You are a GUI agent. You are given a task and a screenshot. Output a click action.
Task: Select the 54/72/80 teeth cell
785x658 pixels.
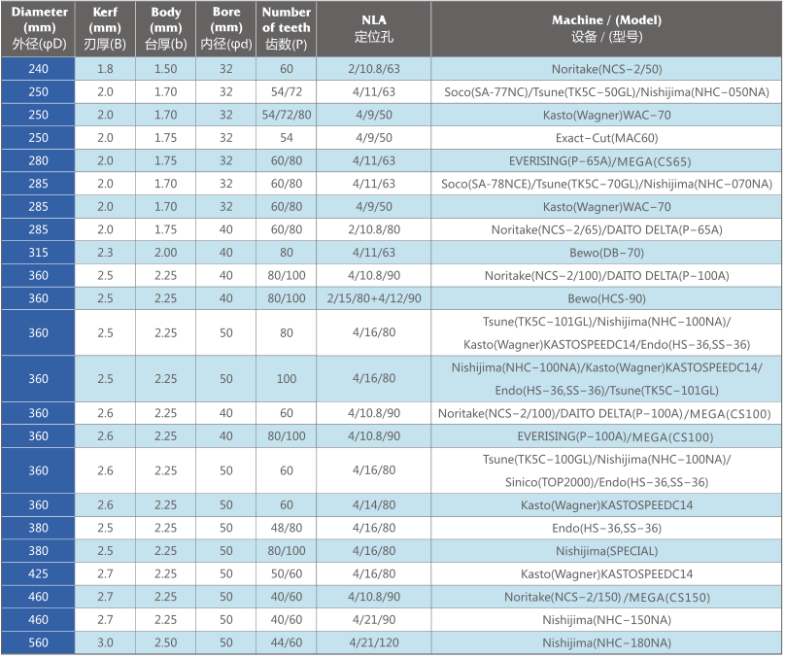click(286, 115)
